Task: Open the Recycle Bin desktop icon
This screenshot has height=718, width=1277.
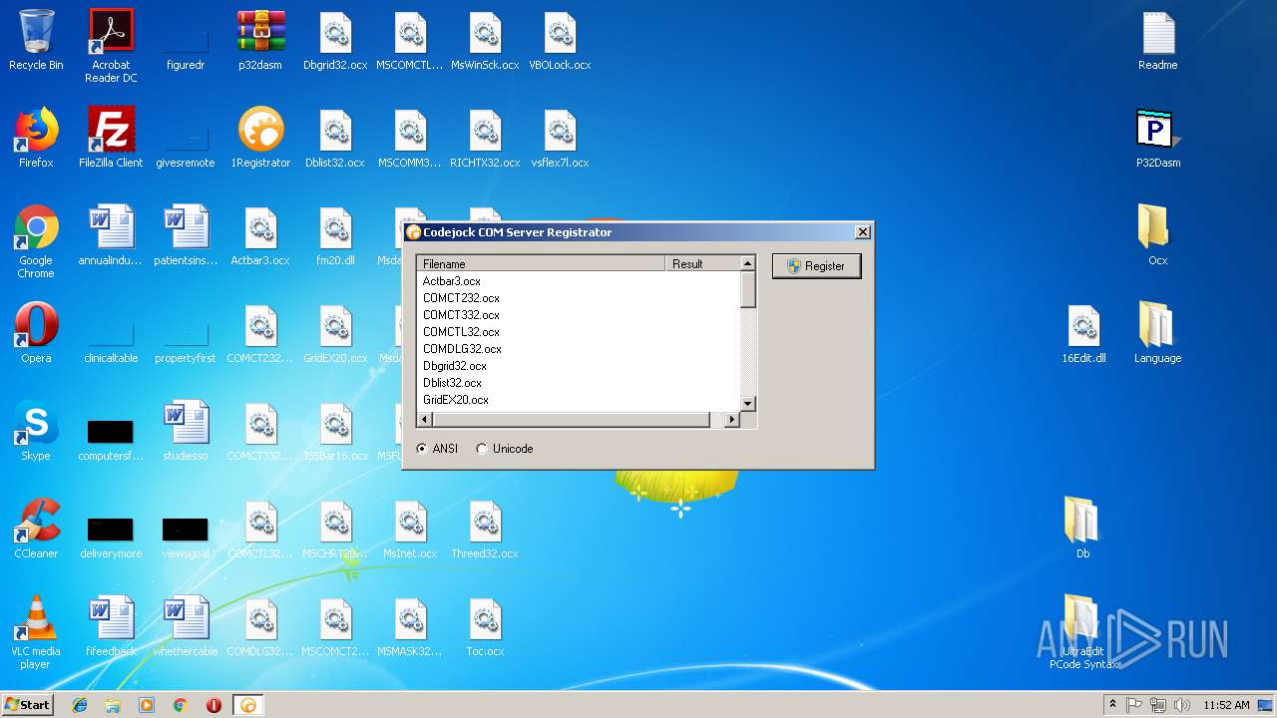Action: click(x=36, y=41)
